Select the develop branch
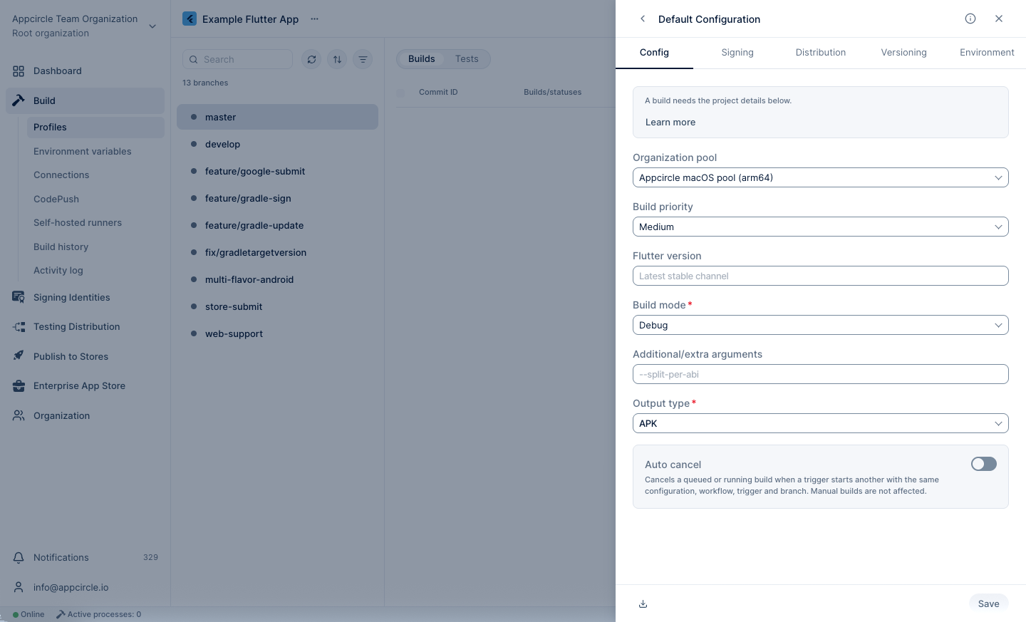 click(277, 144)
